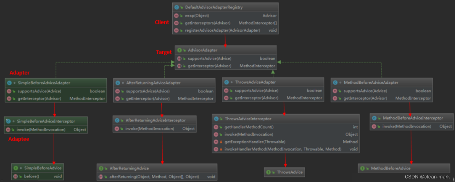This screenshot has height=182, width=455.
Task: Click the interface icon of SimpleBeforeAdvice
Action: [x=15, y=168]
